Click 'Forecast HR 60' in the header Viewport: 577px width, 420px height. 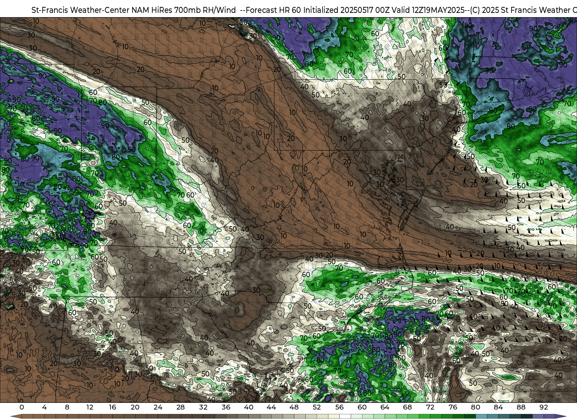(274, 10)
